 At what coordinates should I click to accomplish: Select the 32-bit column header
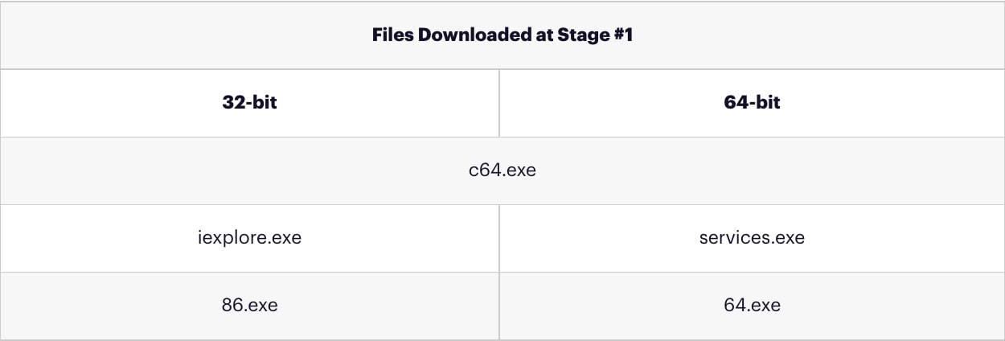coord(249,103)
